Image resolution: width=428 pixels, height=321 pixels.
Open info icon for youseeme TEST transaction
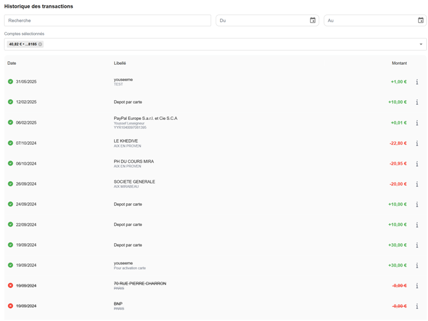[417, 82]
